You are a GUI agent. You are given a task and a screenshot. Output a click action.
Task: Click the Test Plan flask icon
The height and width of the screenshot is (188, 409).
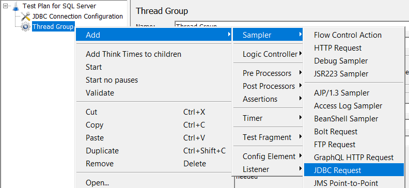16,6
